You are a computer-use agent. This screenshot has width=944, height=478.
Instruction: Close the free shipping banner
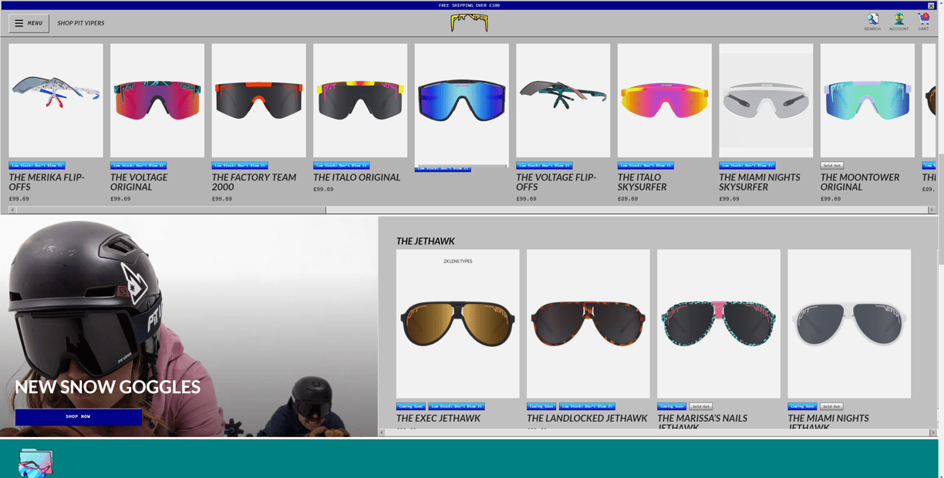pos(931,5)
